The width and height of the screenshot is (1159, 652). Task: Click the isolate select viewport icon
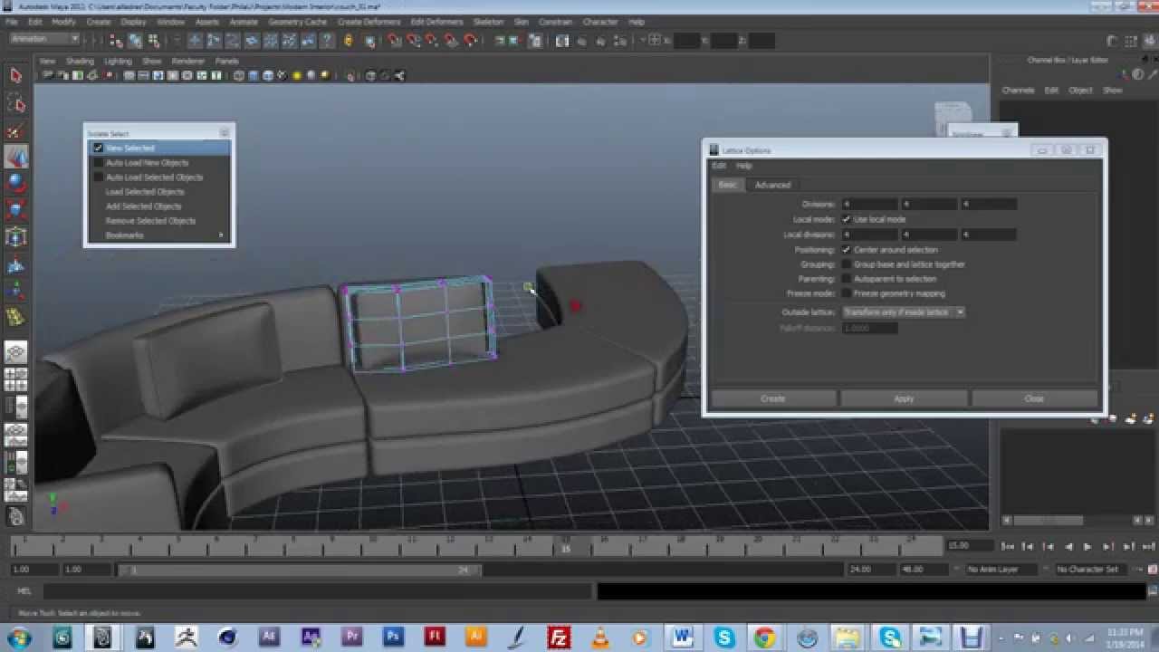coord(350,76)
